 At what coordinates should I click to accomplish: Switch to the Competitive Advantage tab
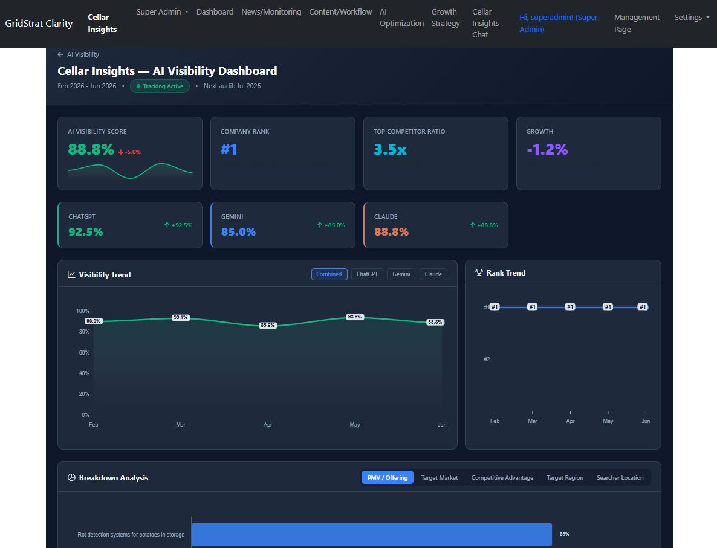[x=502, y=478]
